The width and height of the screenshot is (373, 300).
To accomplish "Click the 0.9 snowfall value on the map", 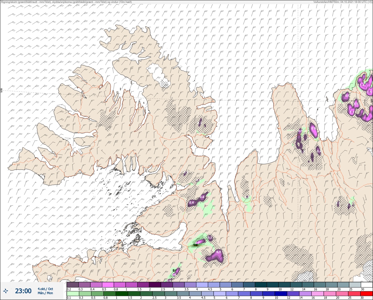I will pos(314,128).
